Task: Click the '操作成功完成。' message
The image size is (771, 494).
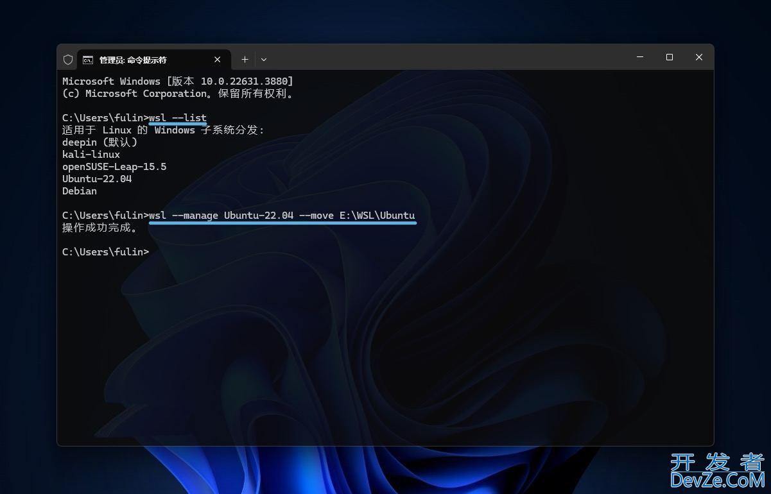Action: coord(100,228)
